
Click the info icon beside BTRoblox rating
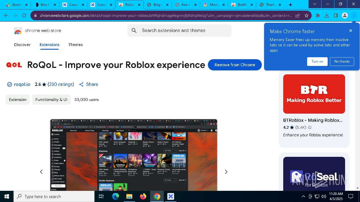[310, 127]
